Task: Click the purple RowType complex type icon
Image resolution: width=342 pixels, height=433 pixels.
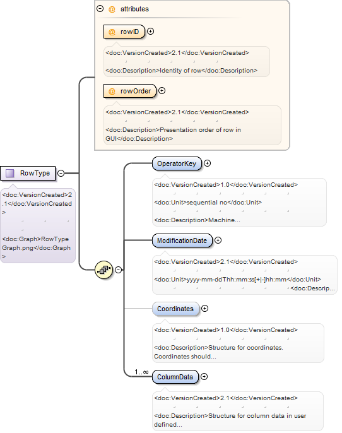Action: tap(10, 173)
